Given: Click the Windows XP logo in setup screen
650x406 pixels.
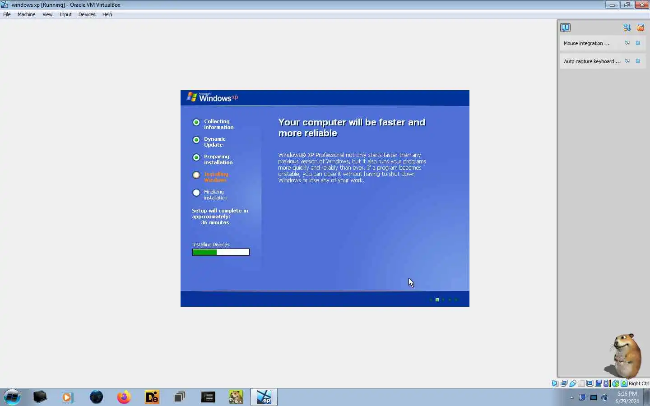Looking at the screenshot, I should 212,97.
